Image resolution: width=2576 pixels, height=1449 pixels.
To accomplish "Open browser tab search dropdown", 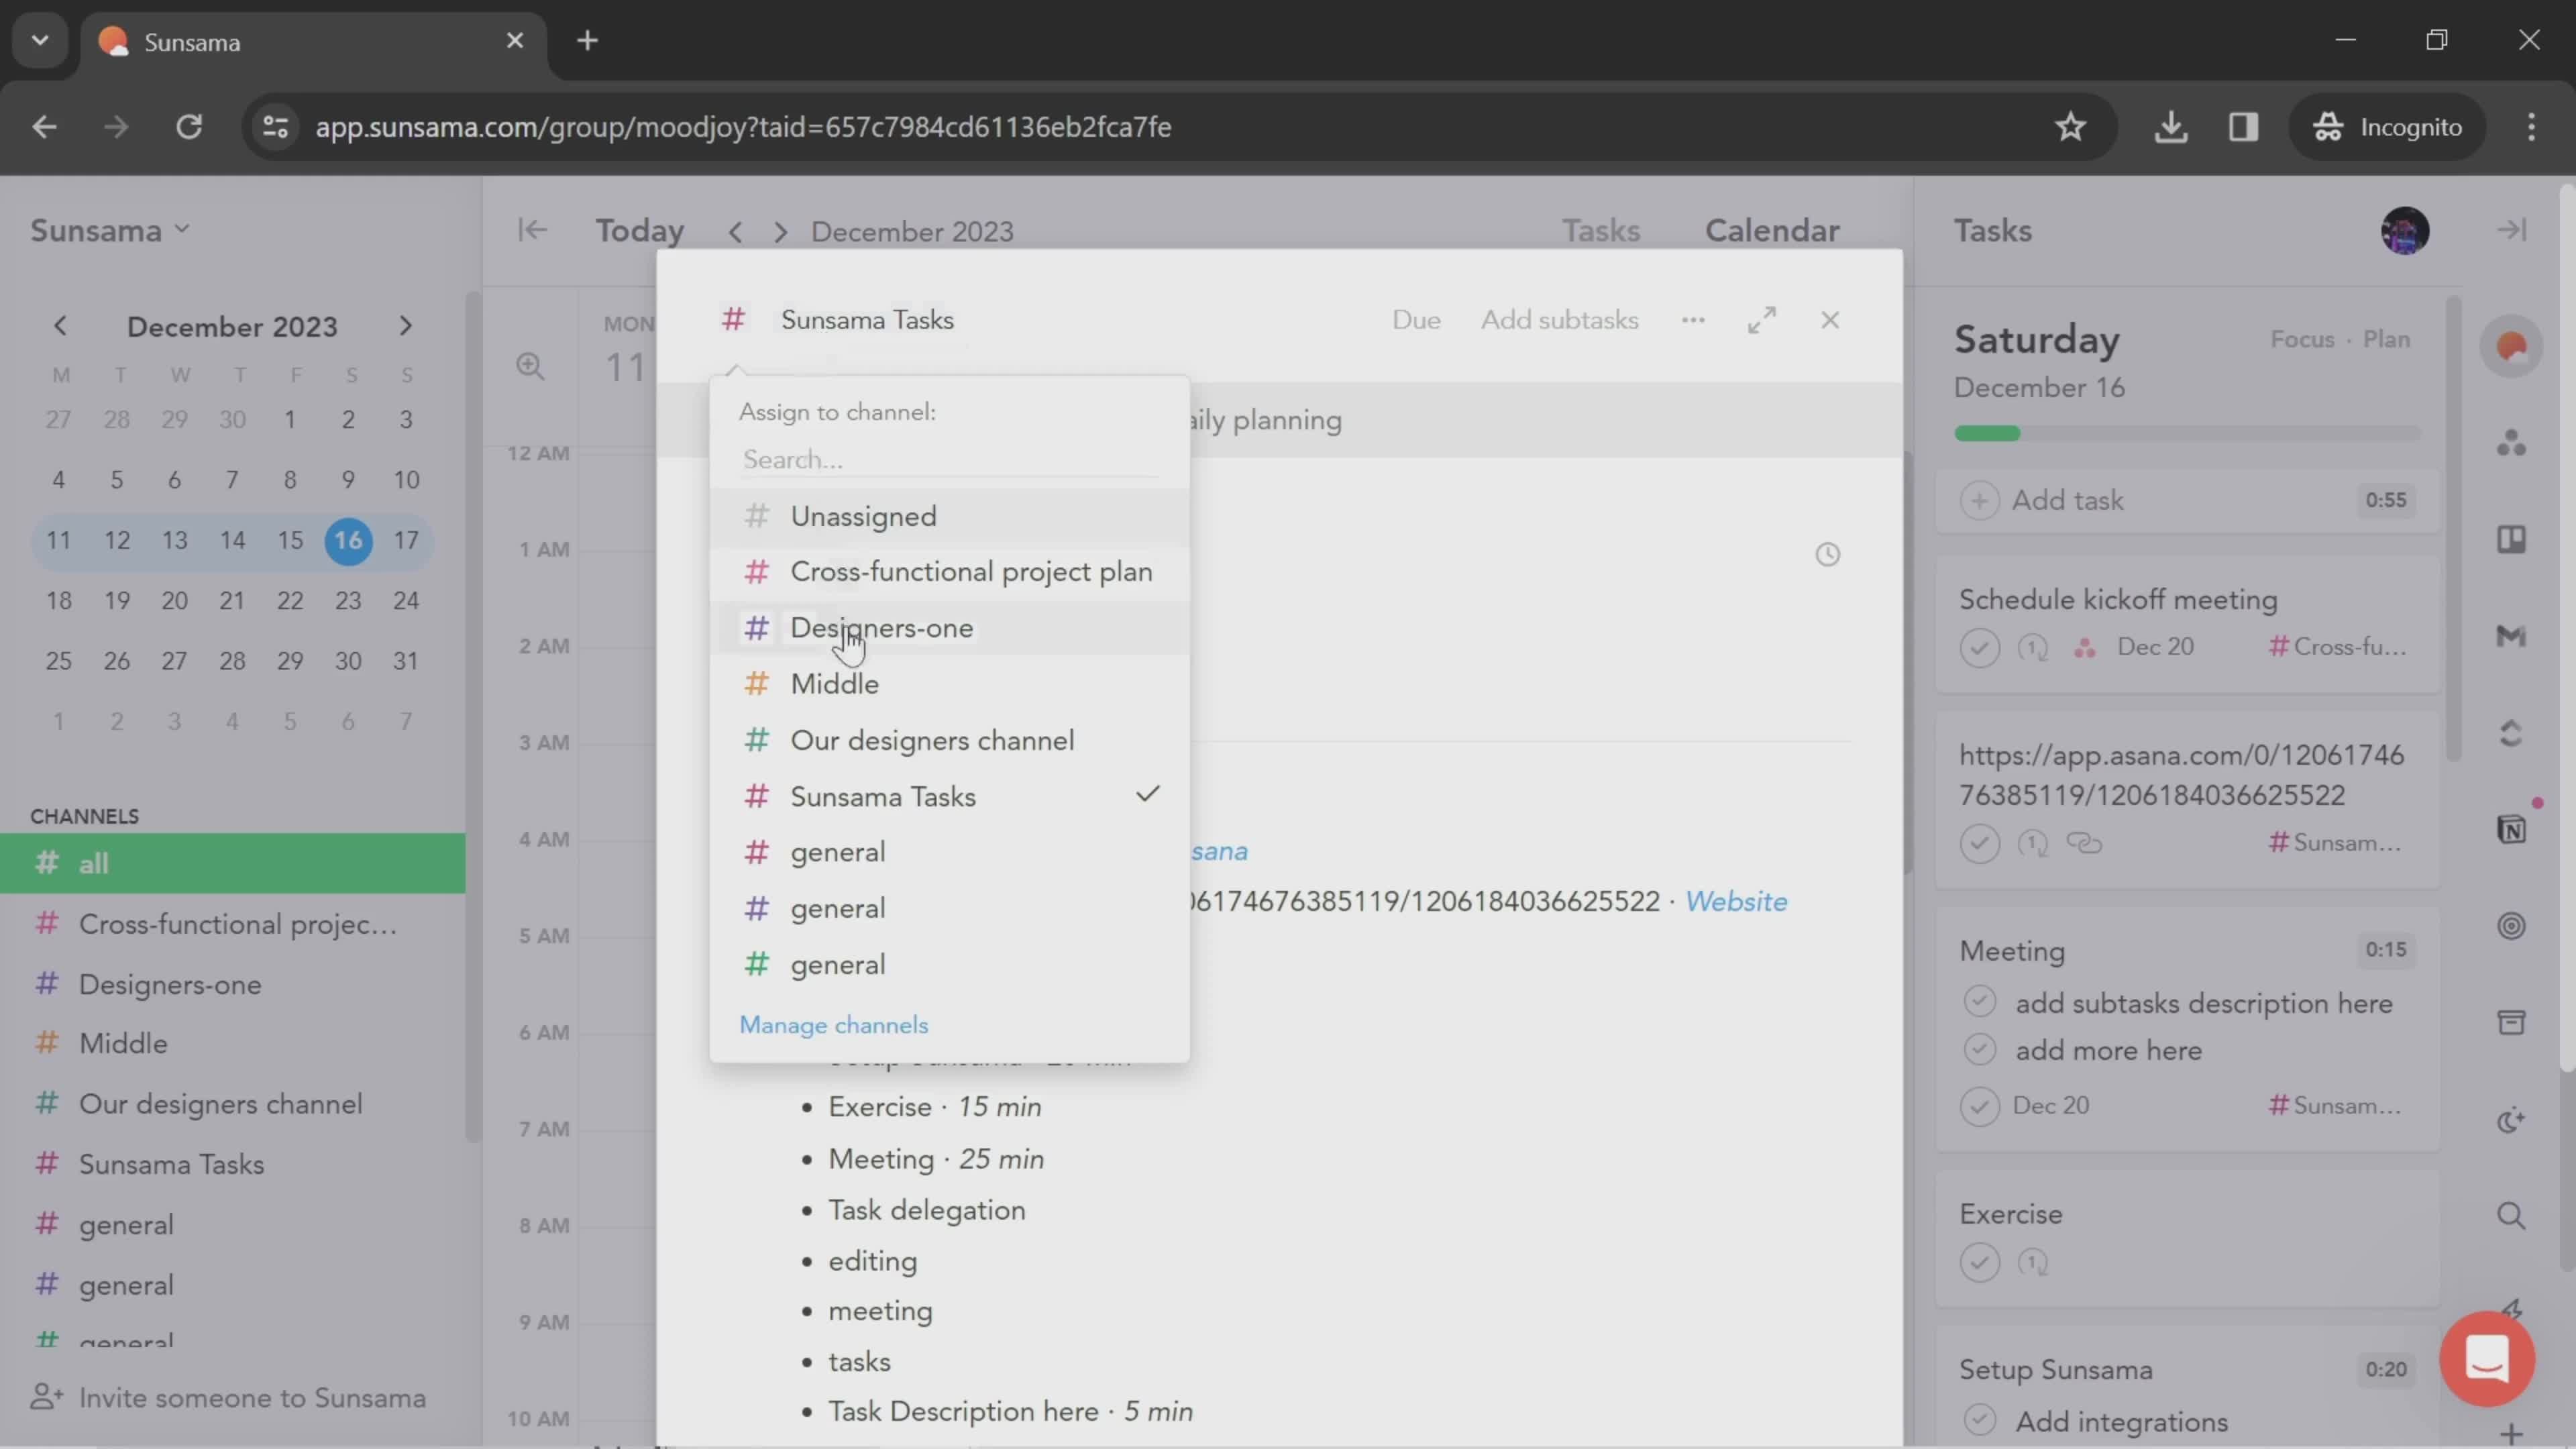I will pyautogui.click(x=40, y=41).
